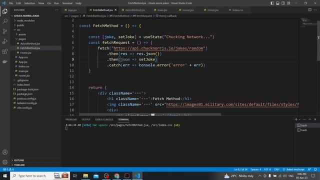This screenshot has height=180, width=320.
Task: Close the FetchMethod.jsx tab
Action: (x=115, y=10)
